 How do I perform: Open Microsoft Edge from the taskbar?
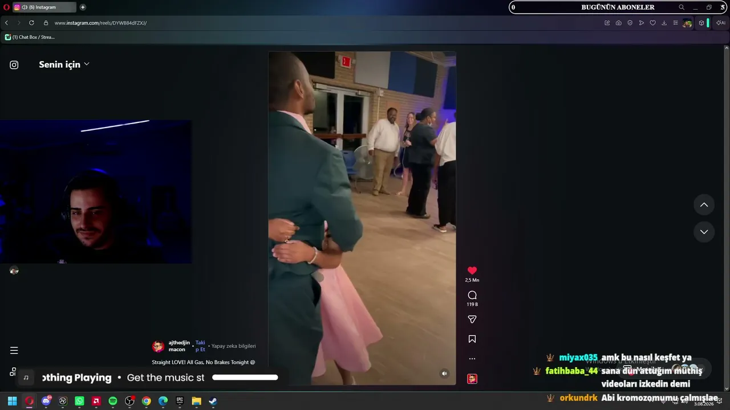tap(163, 401)
